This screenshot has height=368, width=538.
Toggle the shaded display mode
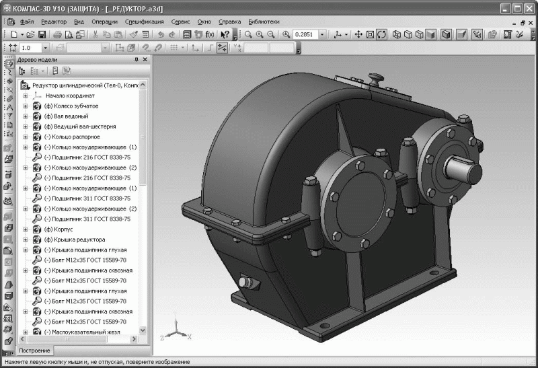(430, 34)
